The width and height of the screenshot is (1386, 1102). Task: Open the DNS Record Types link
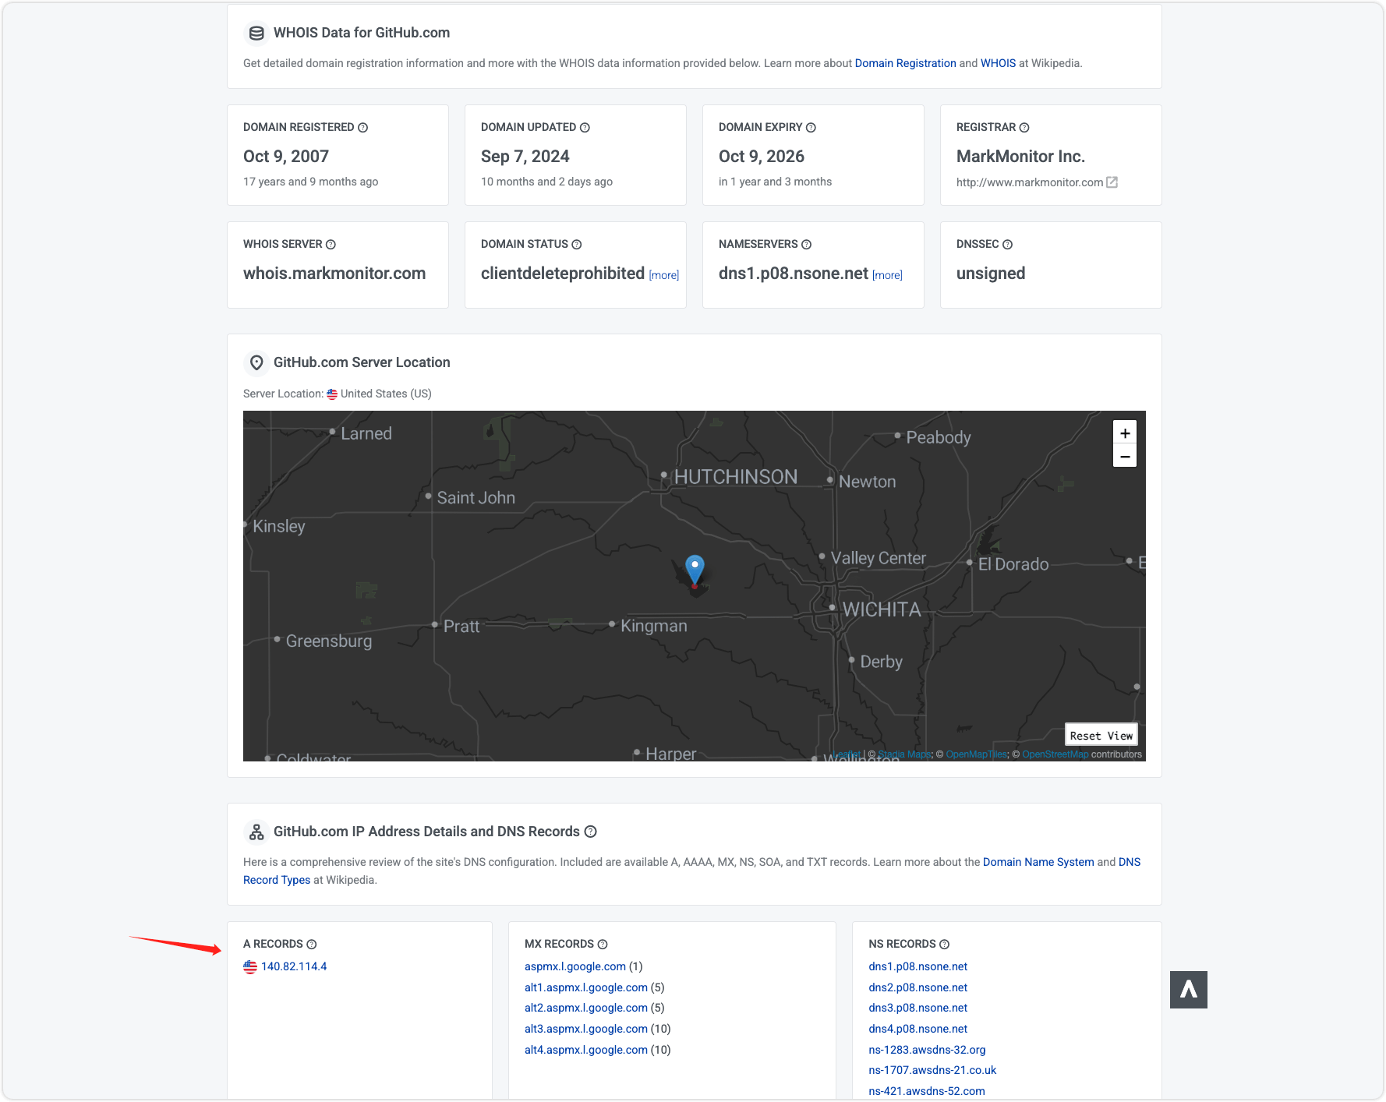coord(277,880)
